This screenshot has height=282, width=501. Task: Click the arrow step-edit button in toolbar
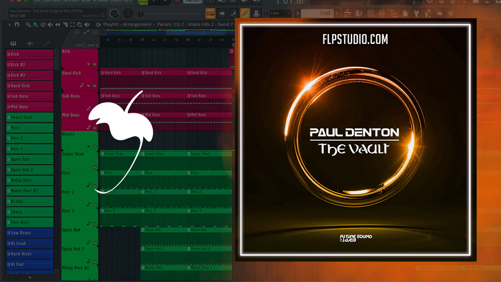tap(222, 14)
